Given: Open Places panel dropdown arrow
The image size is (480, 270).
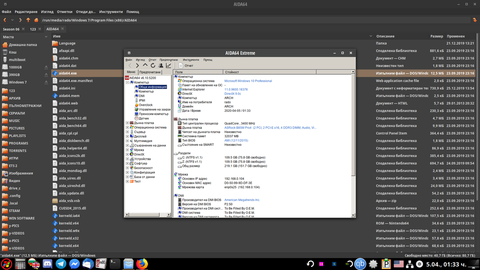Looking at the screenshot, I should coord(46,37).
